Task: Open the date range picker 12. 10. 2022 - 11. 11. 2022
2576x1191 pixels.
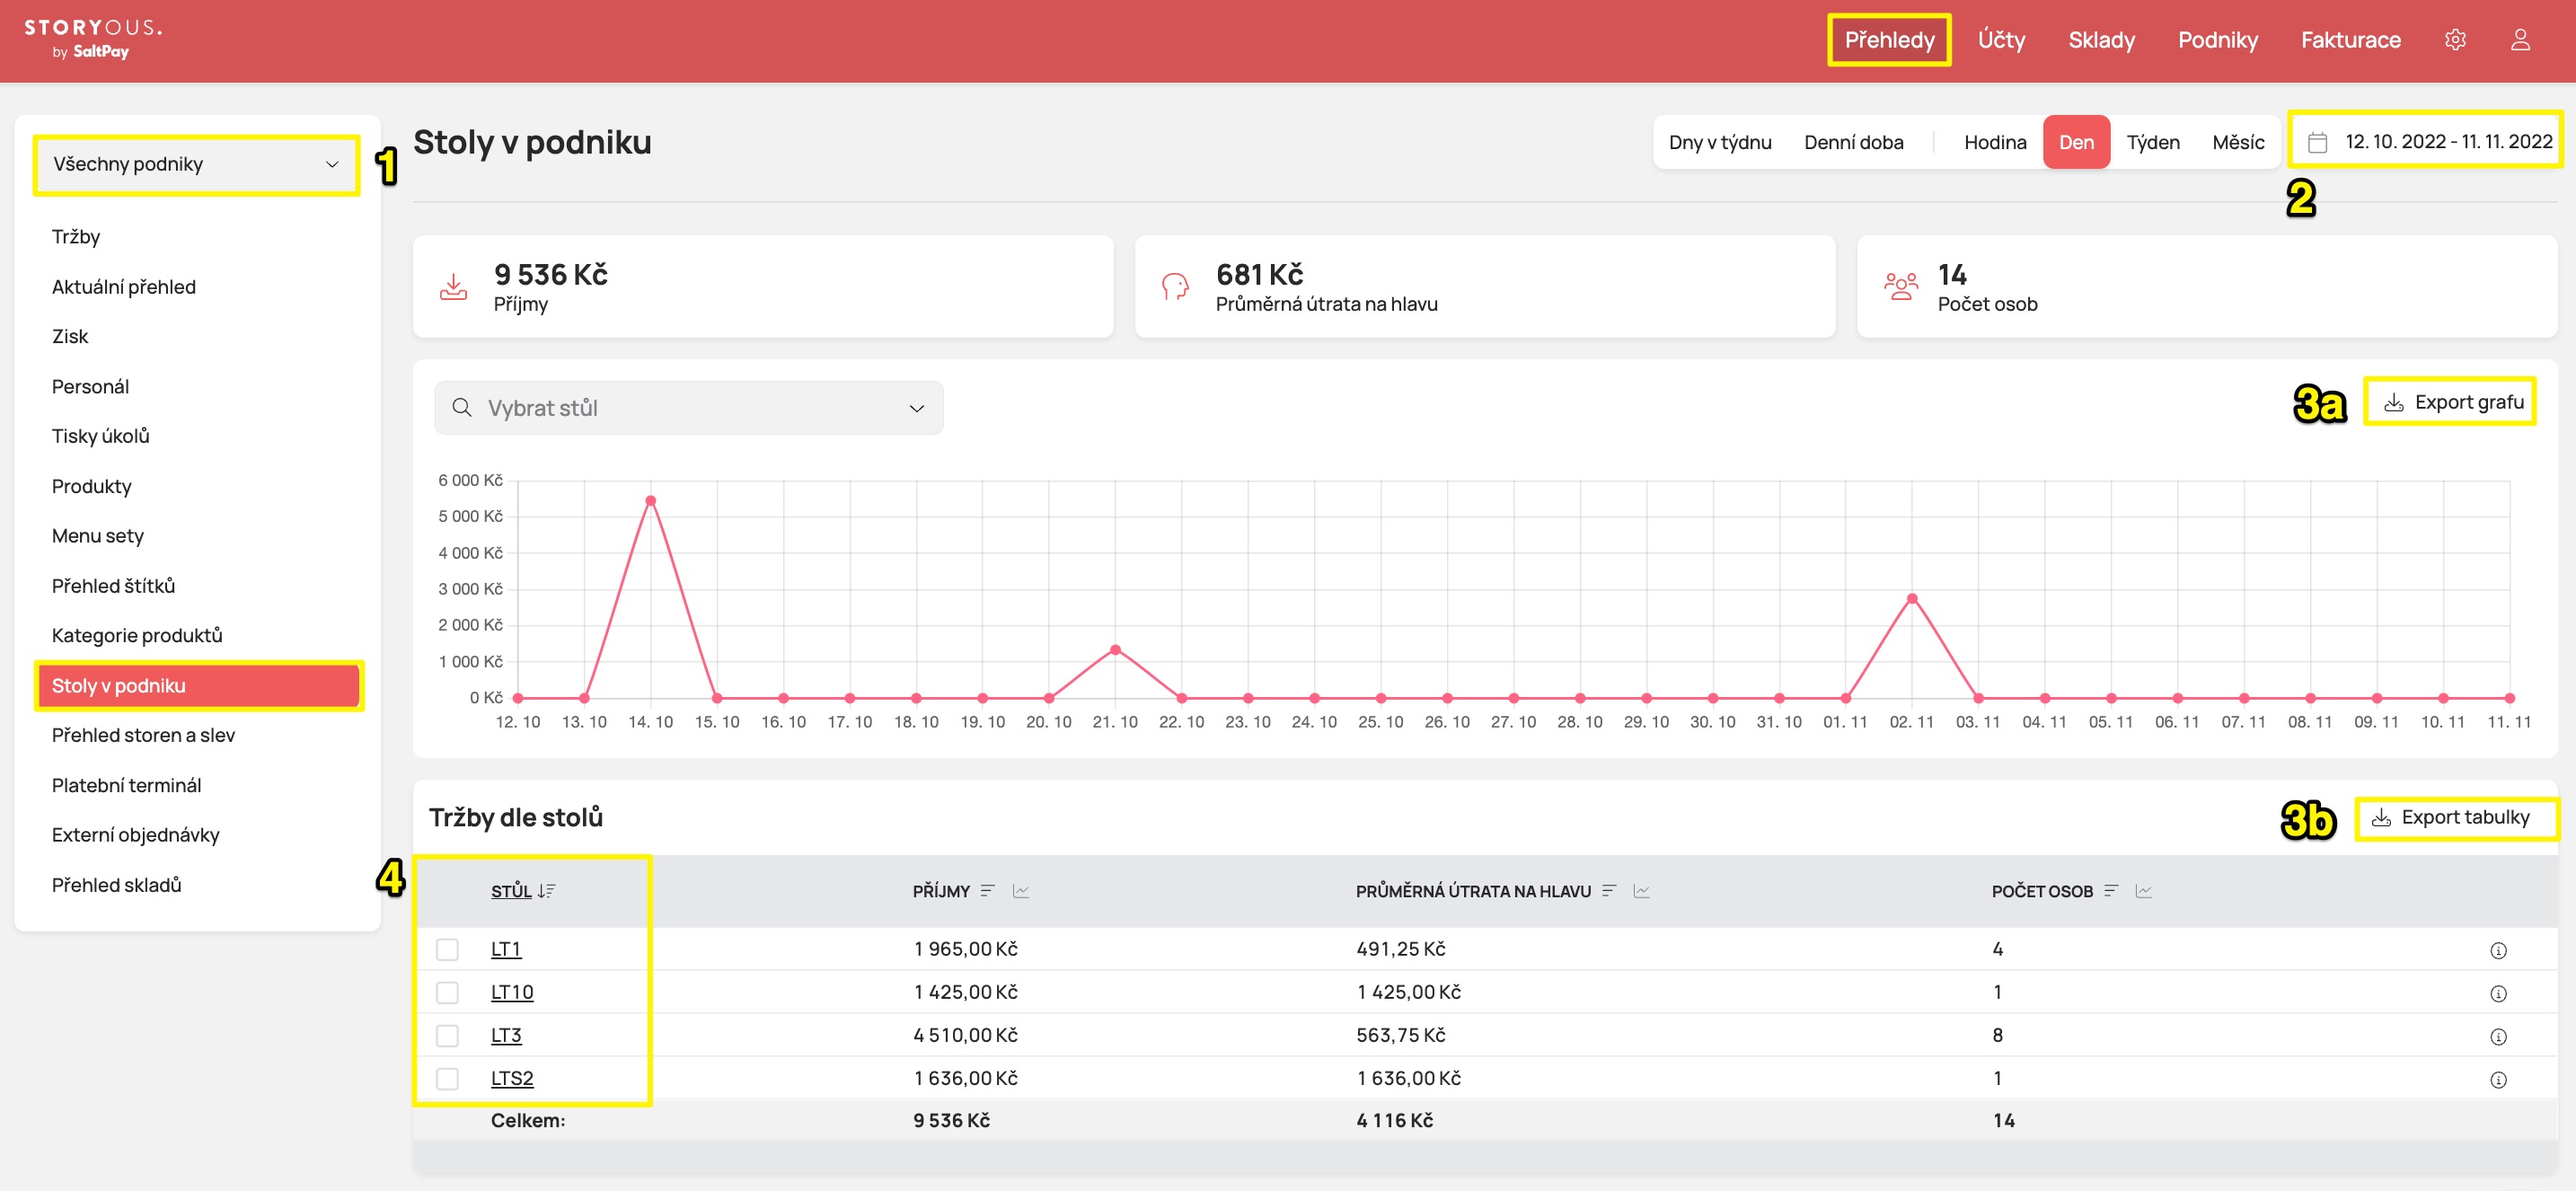Action: (2427, 141)
